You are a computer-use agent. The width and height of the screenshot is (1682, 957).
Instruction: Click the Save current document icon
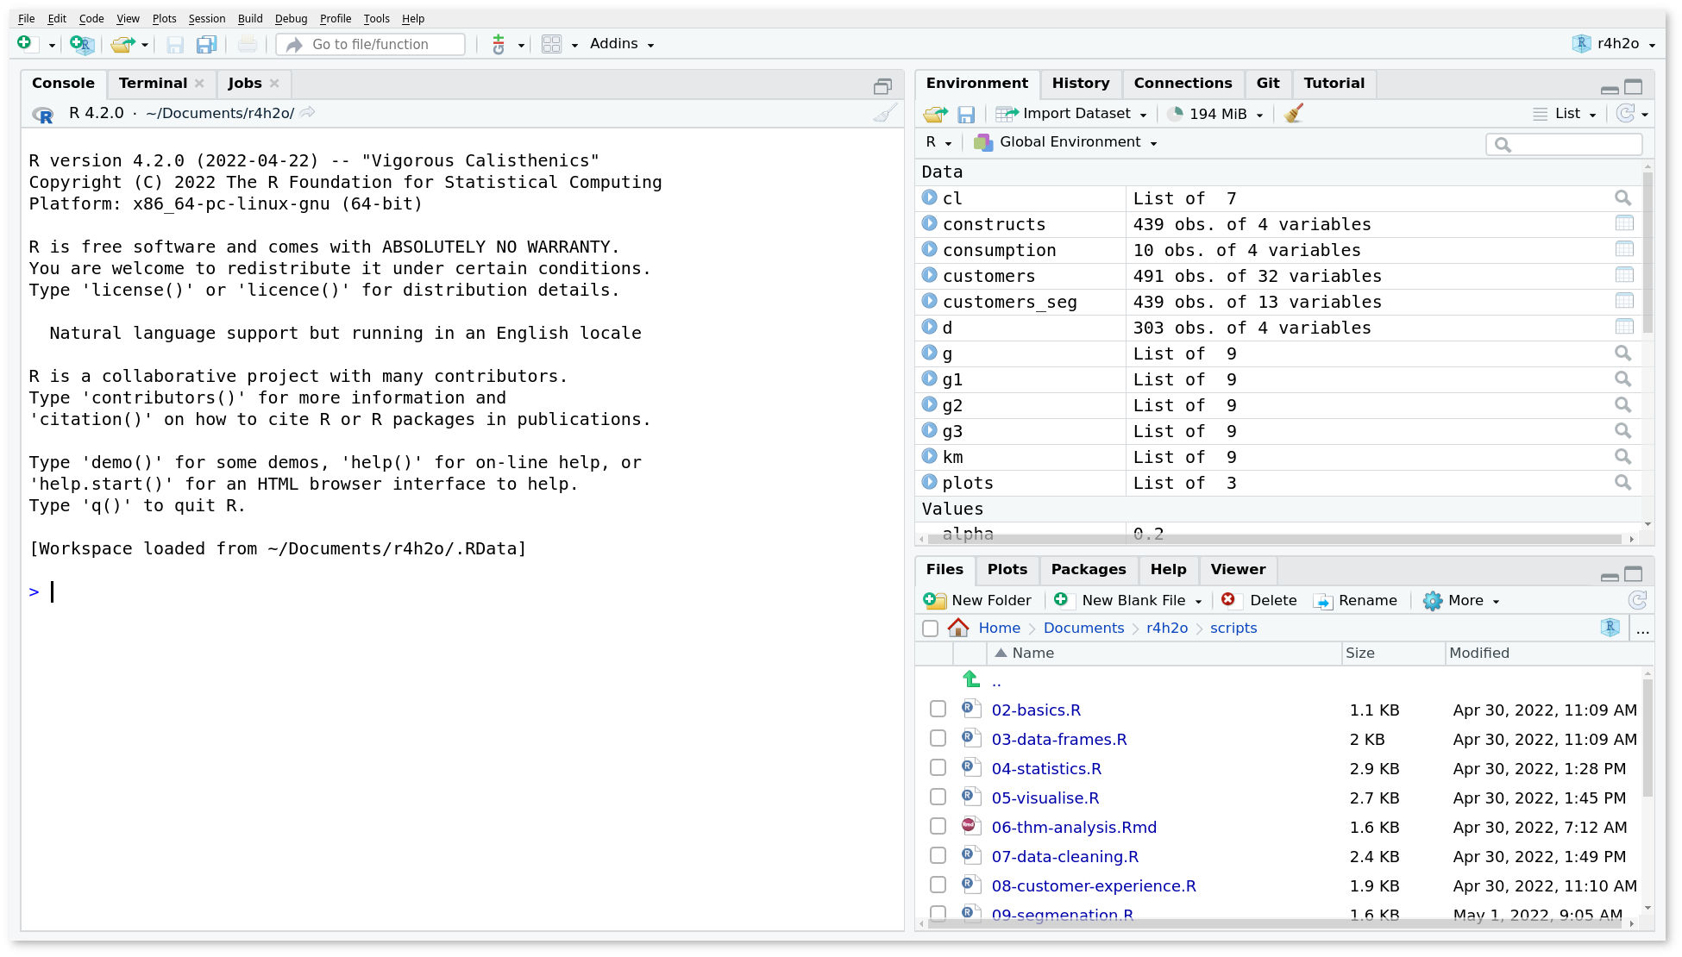175,45
